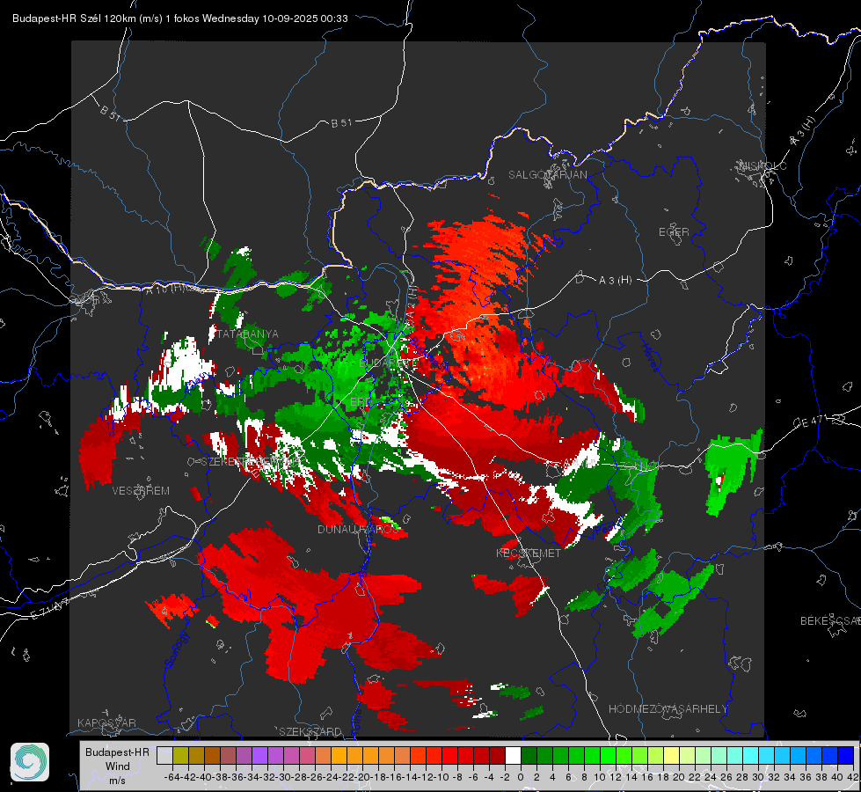Viewport: 861px width, 792px height.
Task: Click the DUNAÚJVÁROS city label
Action: (x=358, y=529)
